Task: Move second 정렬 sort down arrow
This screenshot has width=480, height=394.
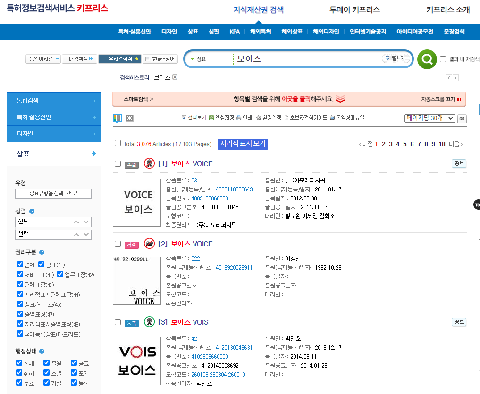Action: (x=86, y=234)
